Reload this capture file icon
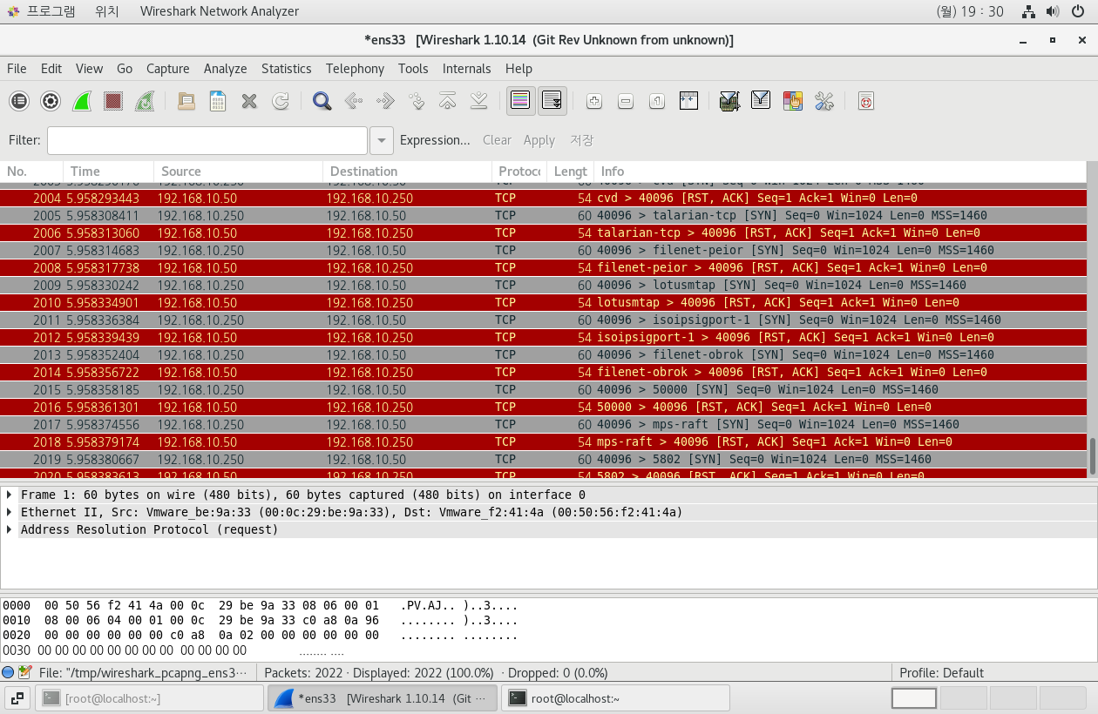 (281, 102)
